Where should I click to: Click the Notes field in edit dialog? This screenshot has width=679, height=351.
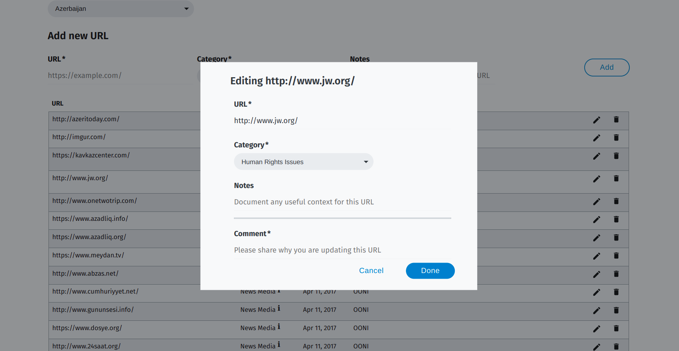click(342, 202)
